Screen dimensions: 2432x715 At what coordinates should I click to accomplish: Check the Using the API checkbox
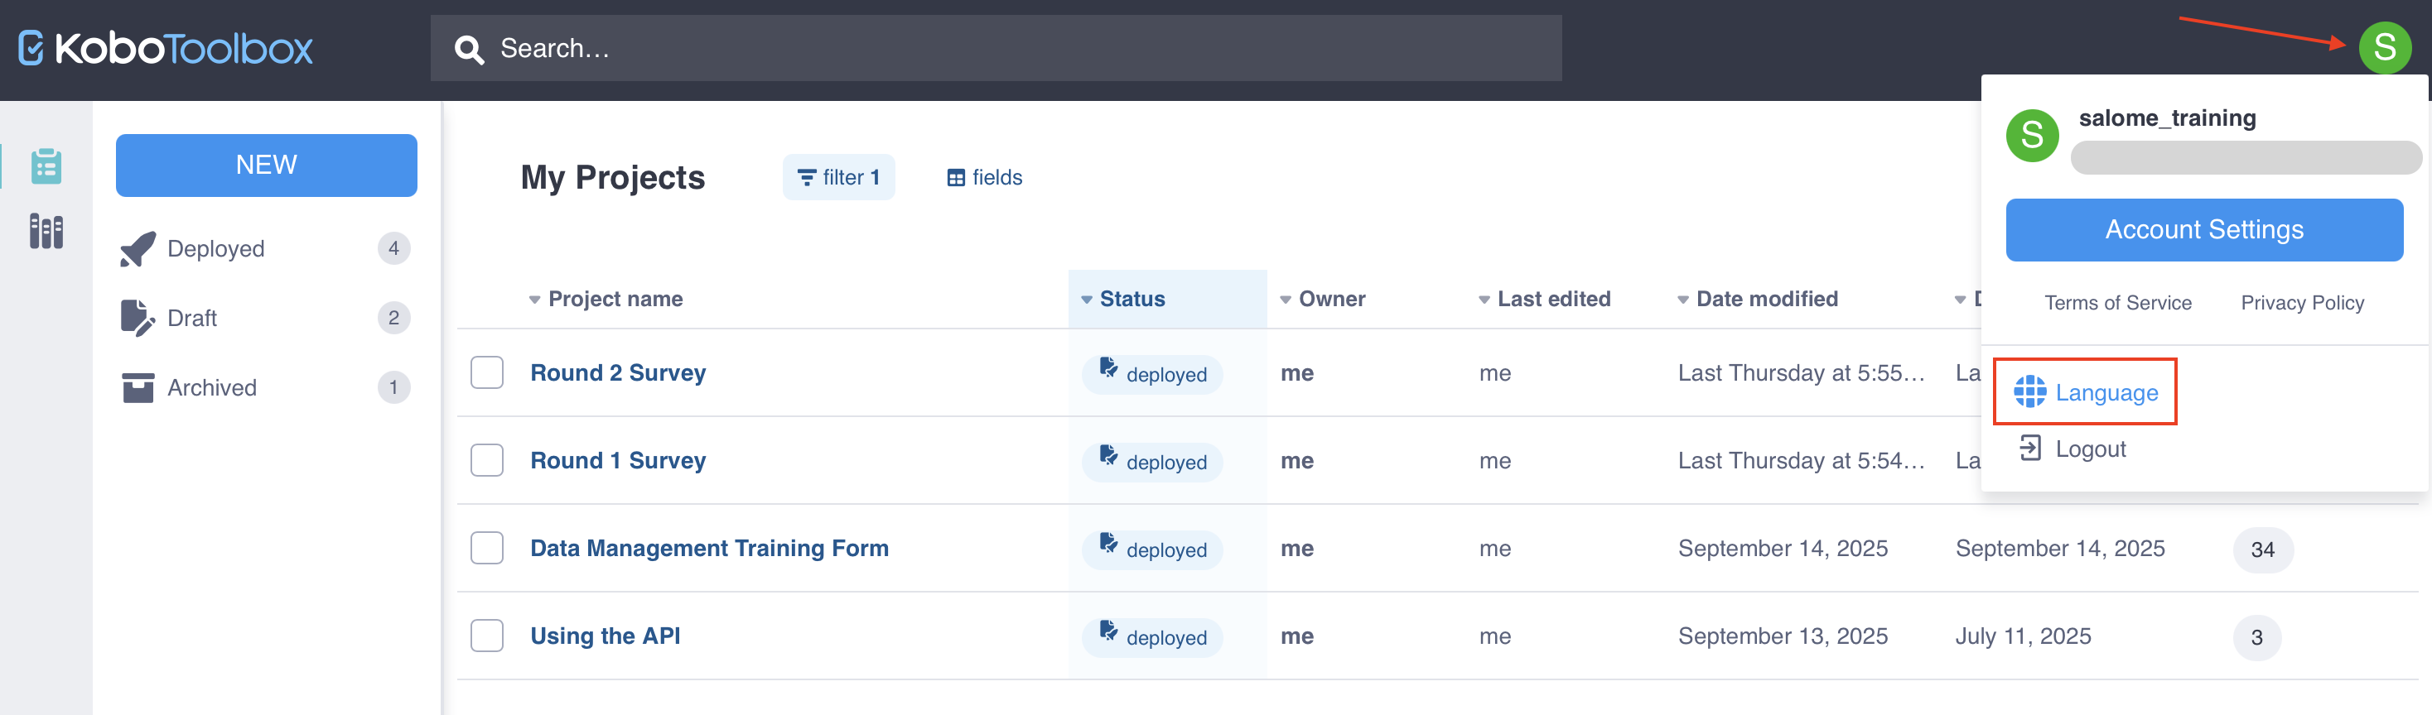coord(486,636)
